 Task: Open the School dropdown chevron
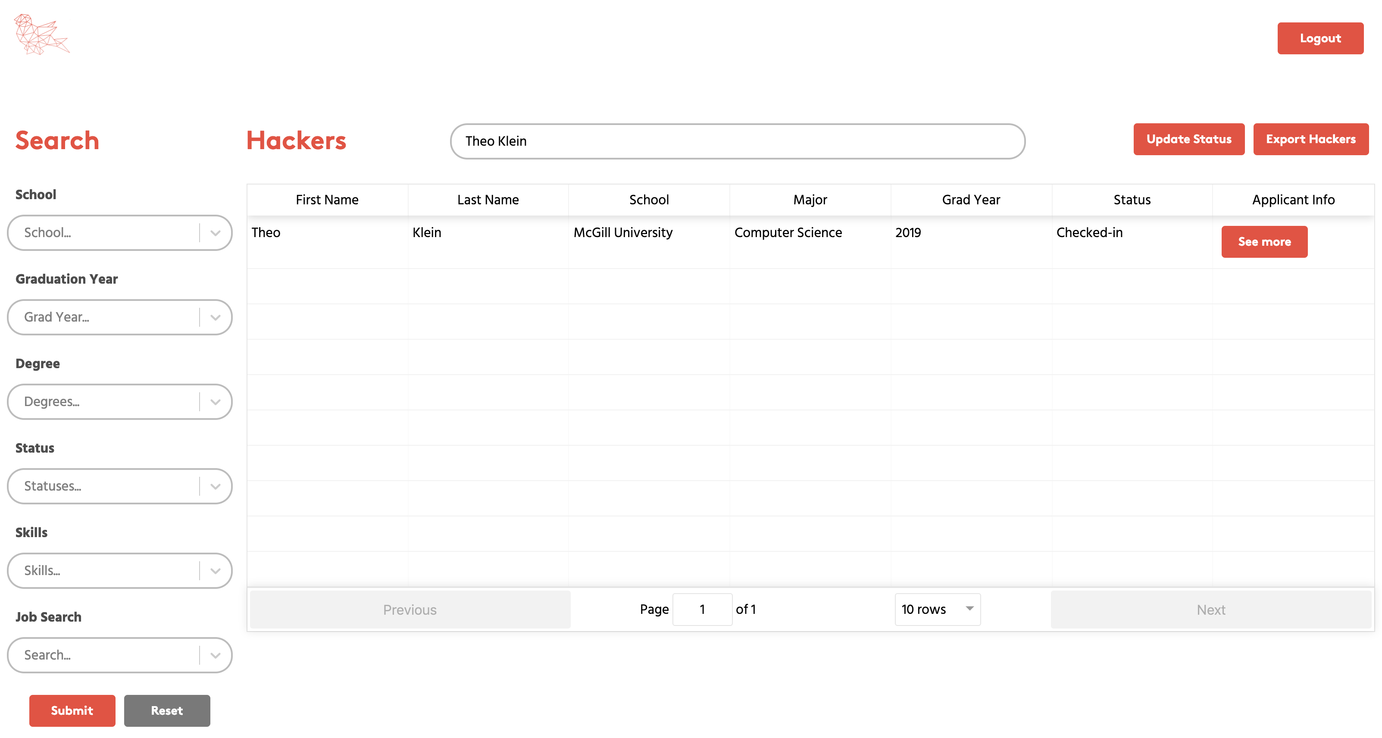215,233
